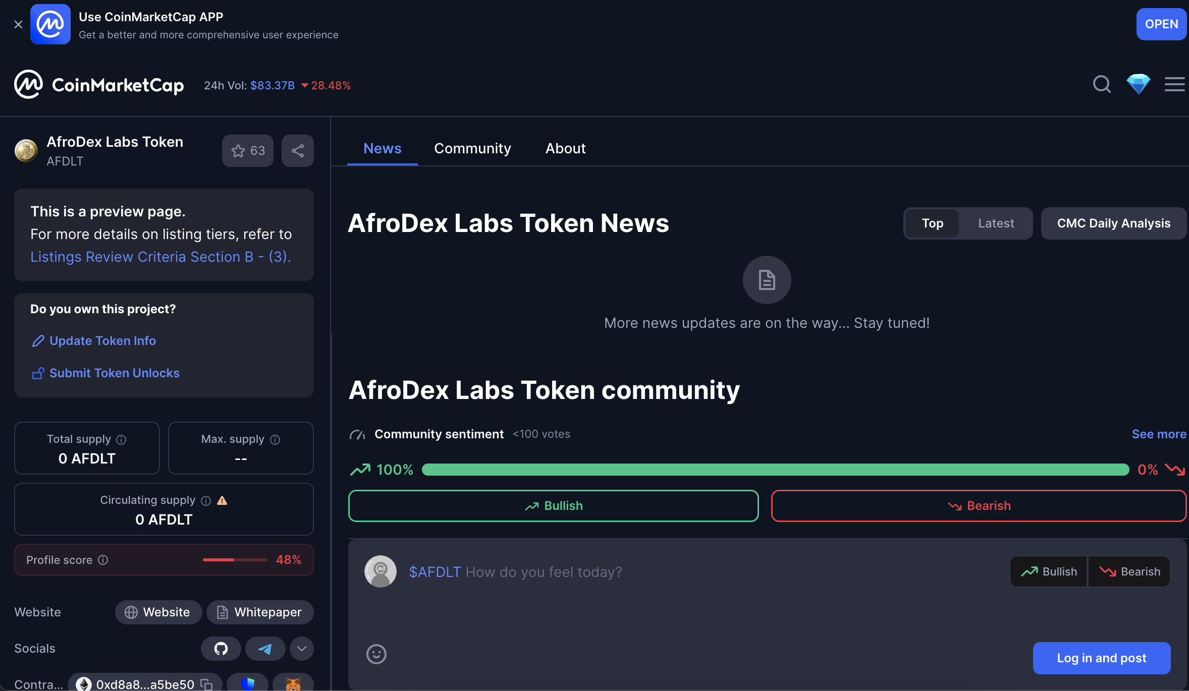Click the empty news document icon

(x=767, y=280)
